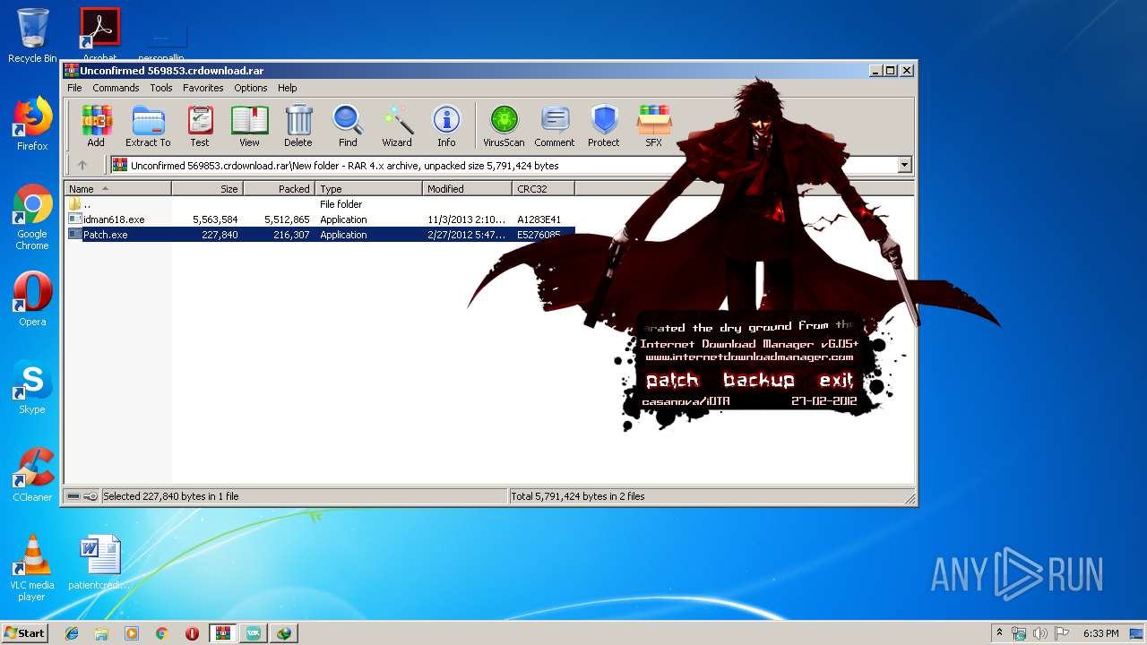
Task: Click Internet Explorer taskbar icon
Action: (72, 633)
